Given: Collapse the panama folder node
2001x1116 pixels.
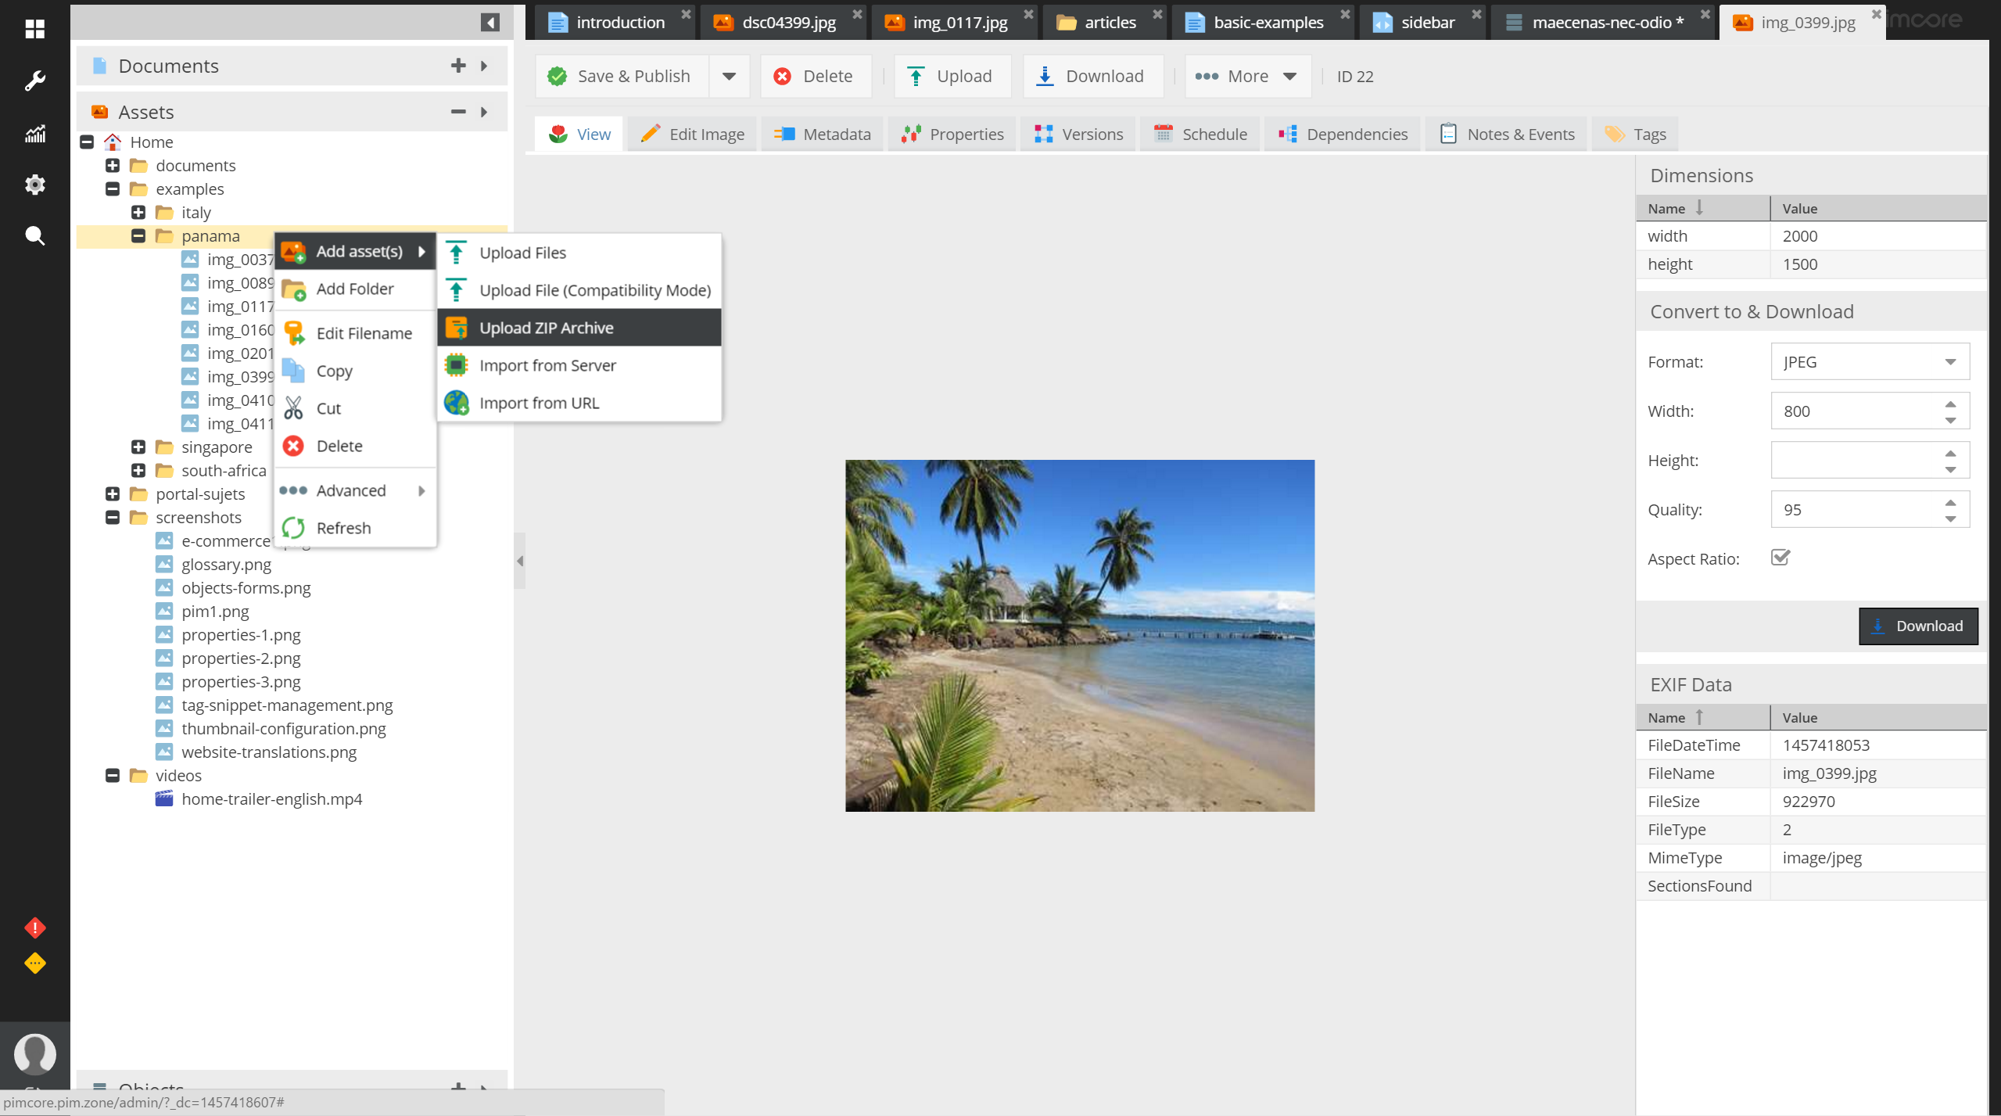Looking at the screenshot, I should click(x=138, y=235).
